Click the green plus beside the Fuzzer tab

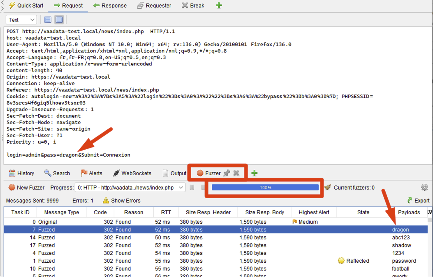[254, 173]
